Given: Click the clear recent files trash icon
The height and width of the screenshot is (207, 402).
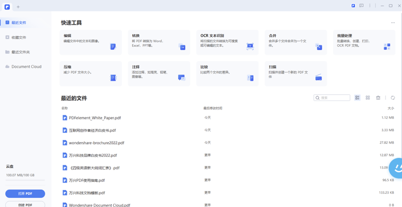Looking at the screenshot, I should [378, 98].
